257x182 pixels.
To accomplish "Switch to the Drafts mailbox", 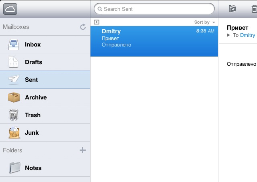I will (x=33, y=62).
